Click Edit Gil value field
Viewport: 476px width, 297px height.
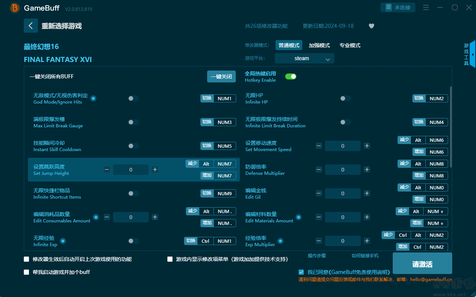click(343, 193)
